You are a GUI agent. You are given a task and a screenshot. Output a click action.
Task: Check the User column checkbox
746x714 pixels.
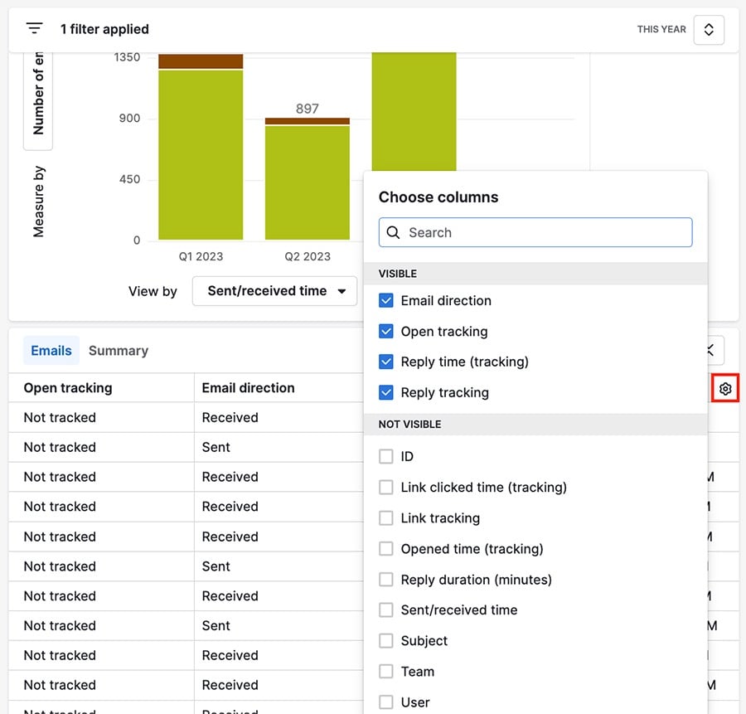(x=386, y=702)
